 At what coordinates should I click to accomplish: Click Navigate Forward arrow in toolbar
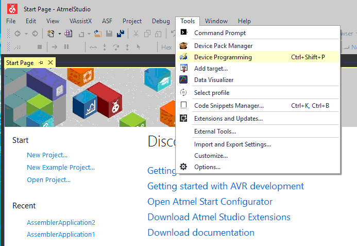tap(35, 34)
